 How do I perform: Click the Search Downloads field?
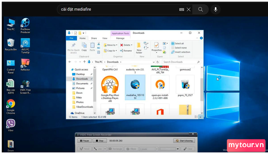181,62
